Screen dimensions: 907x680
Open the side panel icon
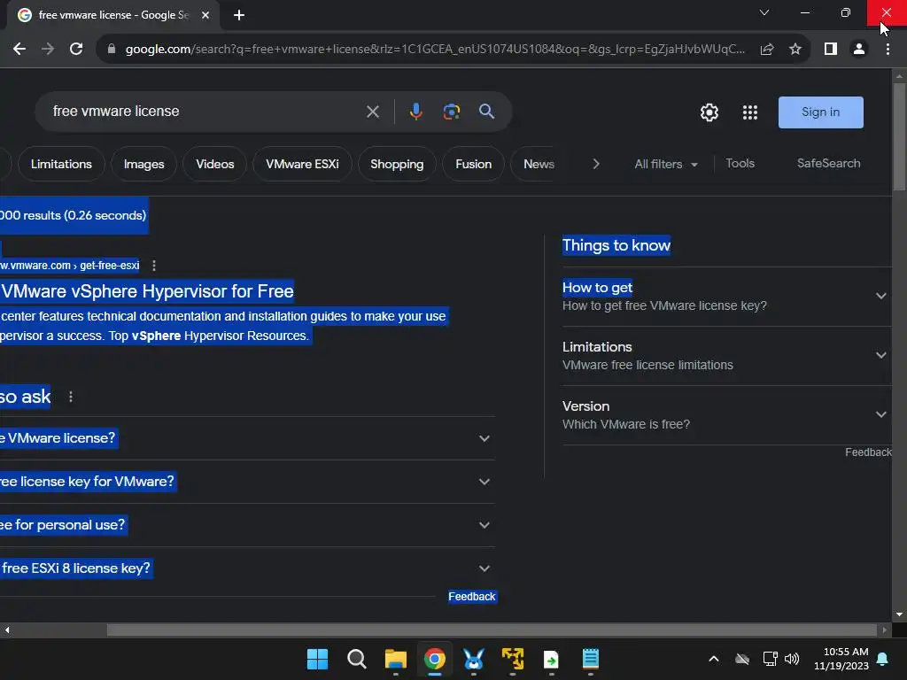coord(831,50)
